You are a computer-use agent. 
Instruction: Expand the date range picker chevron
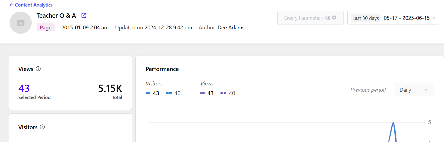click(433, 18)
